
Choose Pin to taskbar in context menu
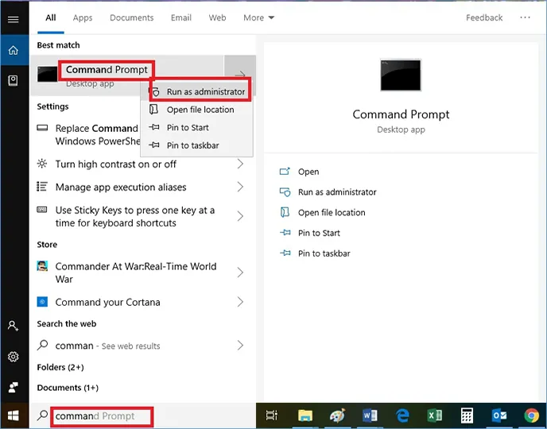[196, 145]
